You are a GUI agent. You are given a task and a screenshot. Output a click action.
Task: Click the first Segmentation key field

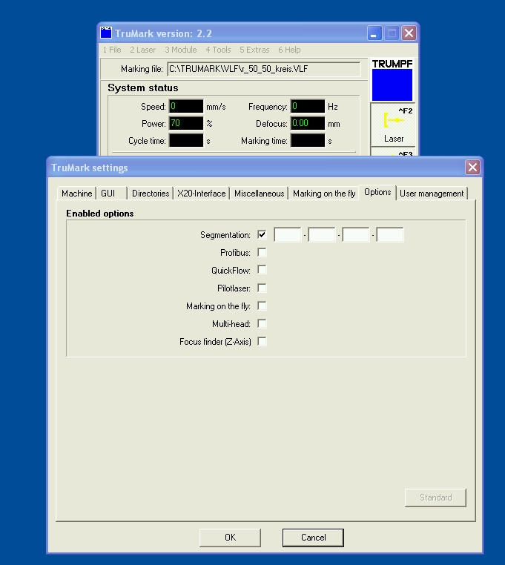[x=288, y=234]
